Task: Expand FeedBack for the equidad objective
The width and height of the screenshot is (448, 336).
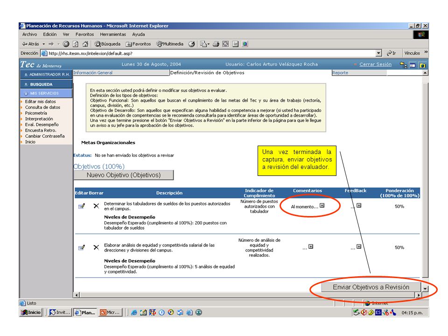Action: pyautogui.click(x=359, y=246)
